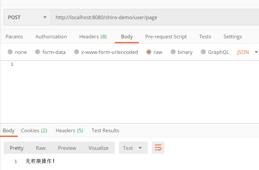Open the Text response format dropdown
This screenshot has height=170, width=259.
(133, 148)
